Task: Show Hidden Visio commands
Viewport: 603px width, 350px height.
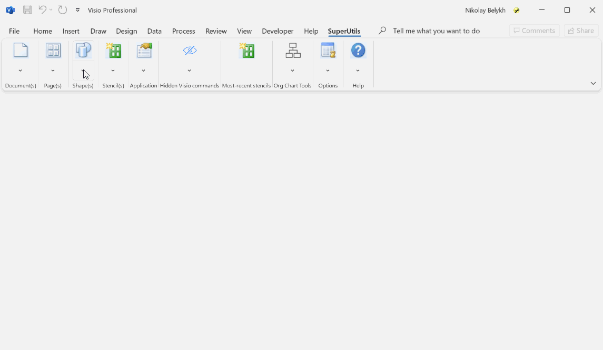Action: [189, 50]
